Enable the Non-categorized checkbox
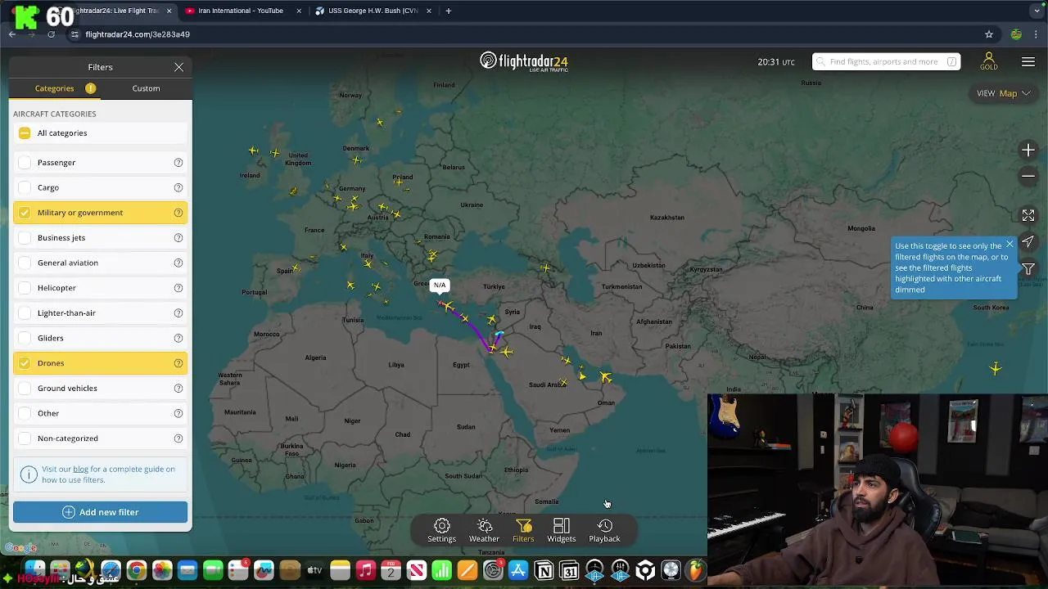This screenshot has height=589, width=1048. click(x=25, y=438)
